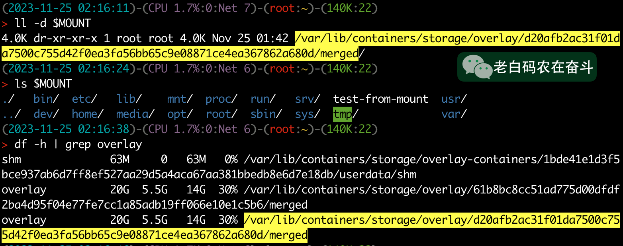This screenshot has width=623, height=246.
Task: Select the bin/ directory entry
Action: coord(46,99)
